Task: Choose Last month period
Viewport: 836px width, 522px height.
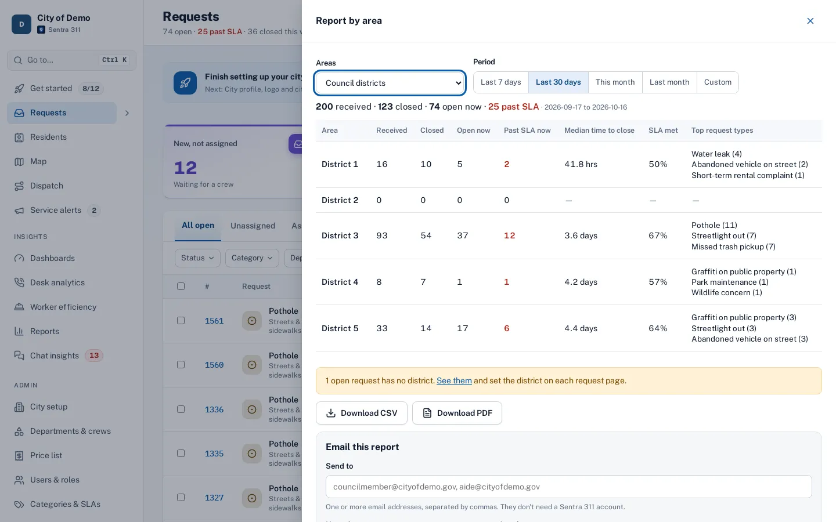Action: pyautogui.click(x=669, y=82)
